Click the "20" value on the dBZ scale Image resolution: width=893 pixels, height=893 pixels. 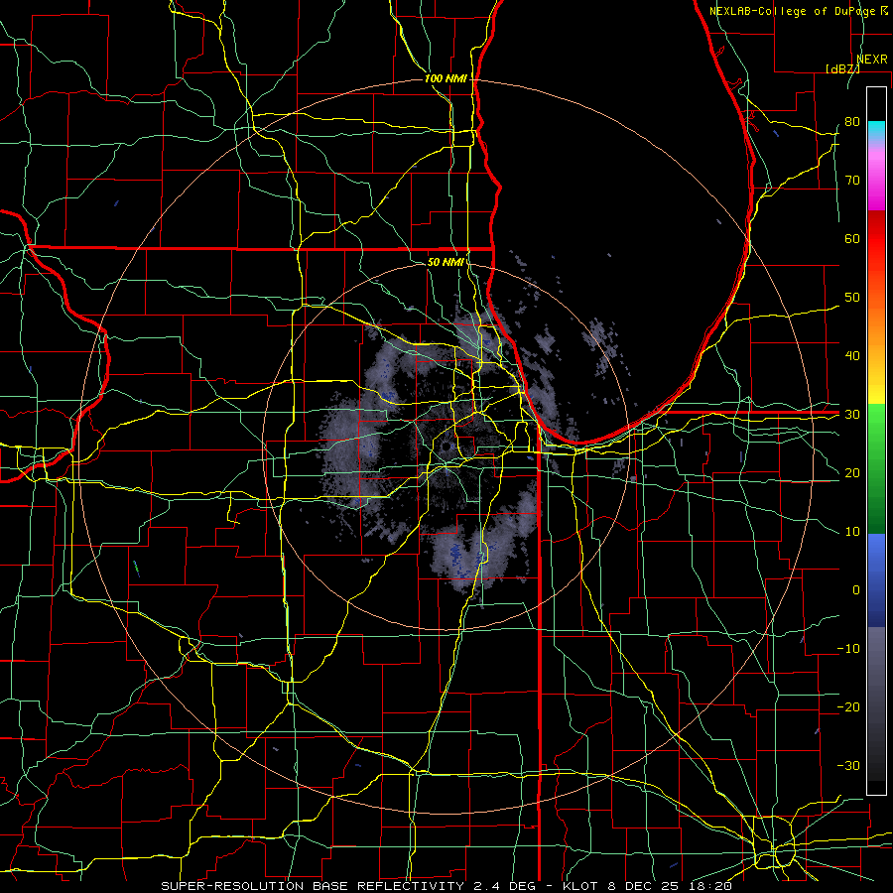852,472
